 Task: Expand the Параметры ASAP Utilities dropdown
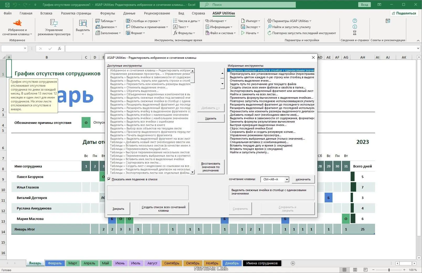289,21
